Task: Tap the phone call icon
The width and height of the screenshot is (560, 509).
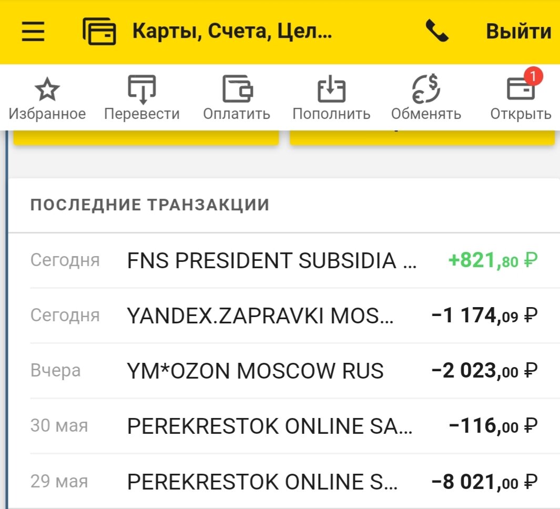Action: [437, 32]
